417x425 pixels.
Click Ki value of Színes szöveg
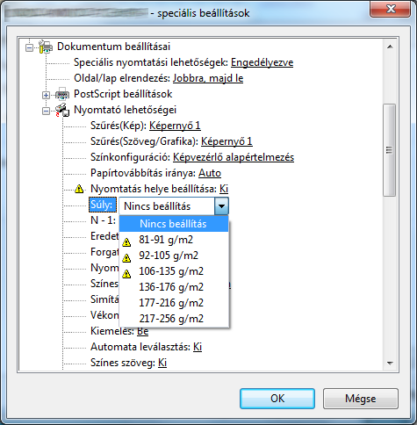click(162, 363)
